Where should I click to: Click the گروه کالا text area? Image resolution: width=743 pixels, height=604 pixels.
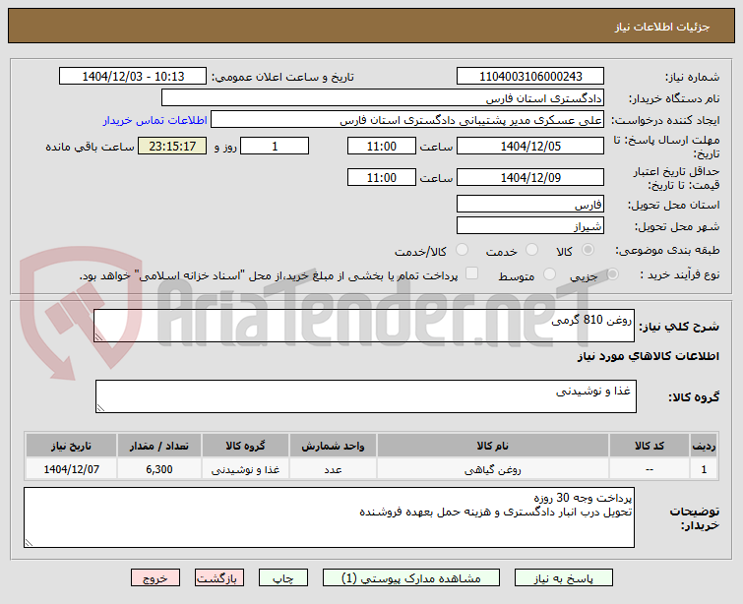[366, 396]
